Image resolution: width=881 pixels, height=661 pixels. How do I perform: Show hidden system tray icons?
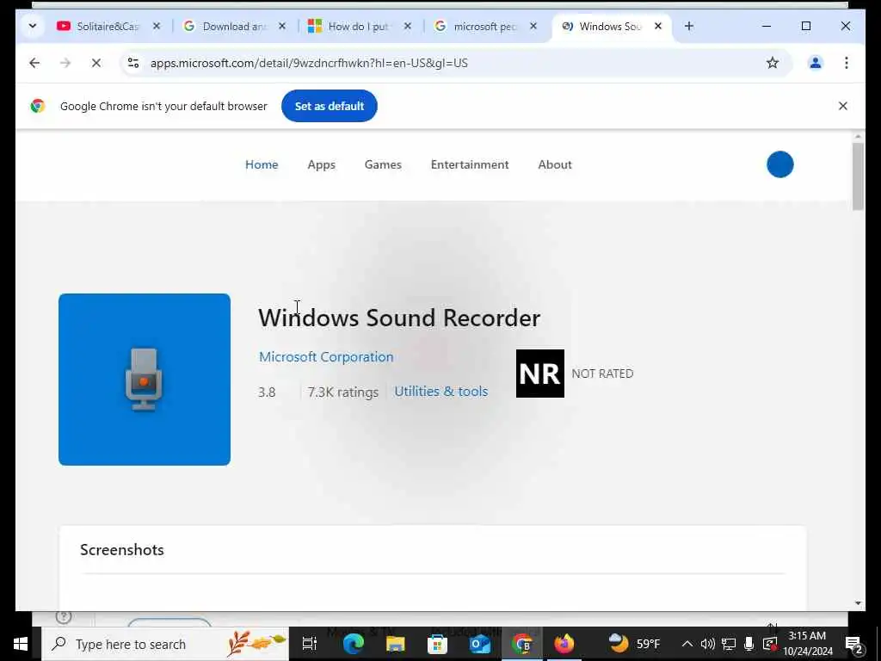click(687, 644)
